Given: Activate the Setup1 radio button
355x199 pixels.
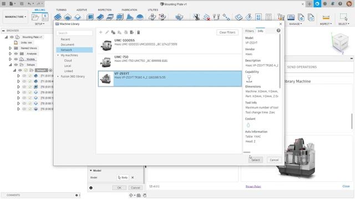Looking at the screenshot, I should click(x=50, y=70).
